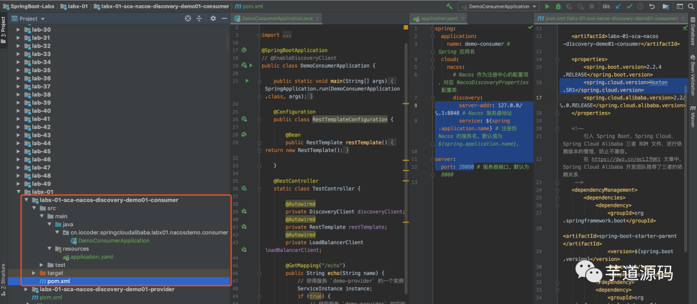Expand labx-01-sca-nacos-discovery-demo01-provider module
This screenshot has width=697, height=304.
tap(26, 289)
